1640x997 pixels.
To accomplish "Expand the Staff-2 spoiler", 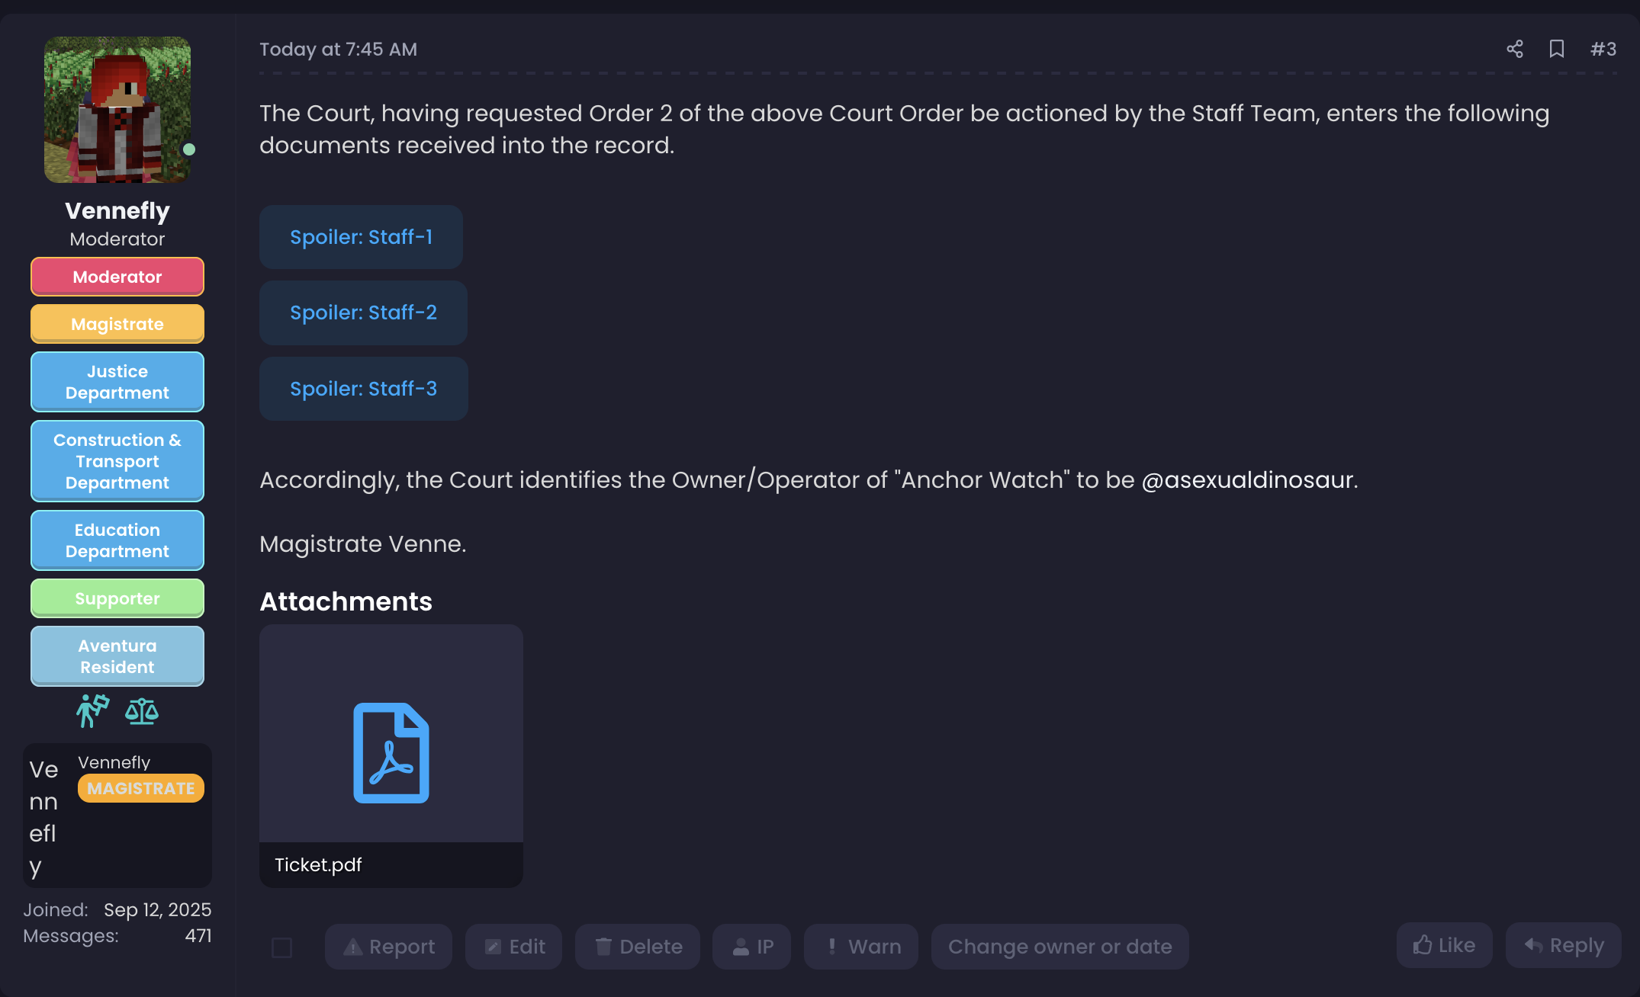I will point(363,313).
